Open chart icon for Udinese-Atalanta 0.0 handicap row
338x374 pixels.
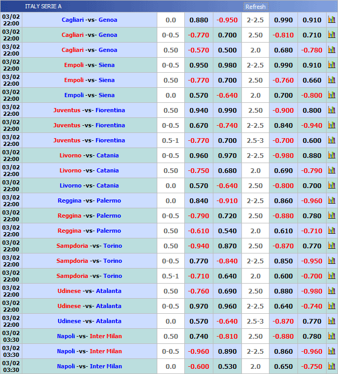pos(331,321)
